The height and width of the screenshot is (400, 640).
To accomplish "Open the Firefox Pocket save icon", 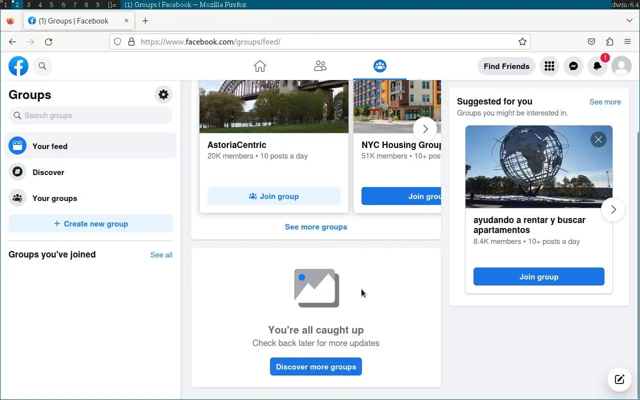I will tap(591, 41).
